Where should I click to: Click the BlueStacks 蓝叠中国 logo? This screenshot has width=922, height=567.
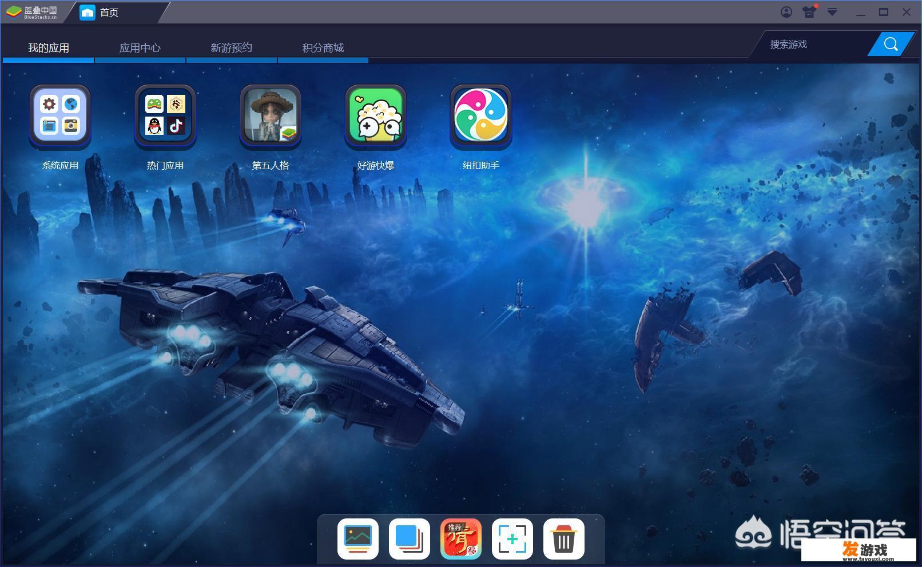(x=32, y=12)
